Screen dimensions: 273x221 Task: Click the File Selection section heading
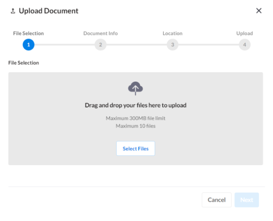(24, 63)
